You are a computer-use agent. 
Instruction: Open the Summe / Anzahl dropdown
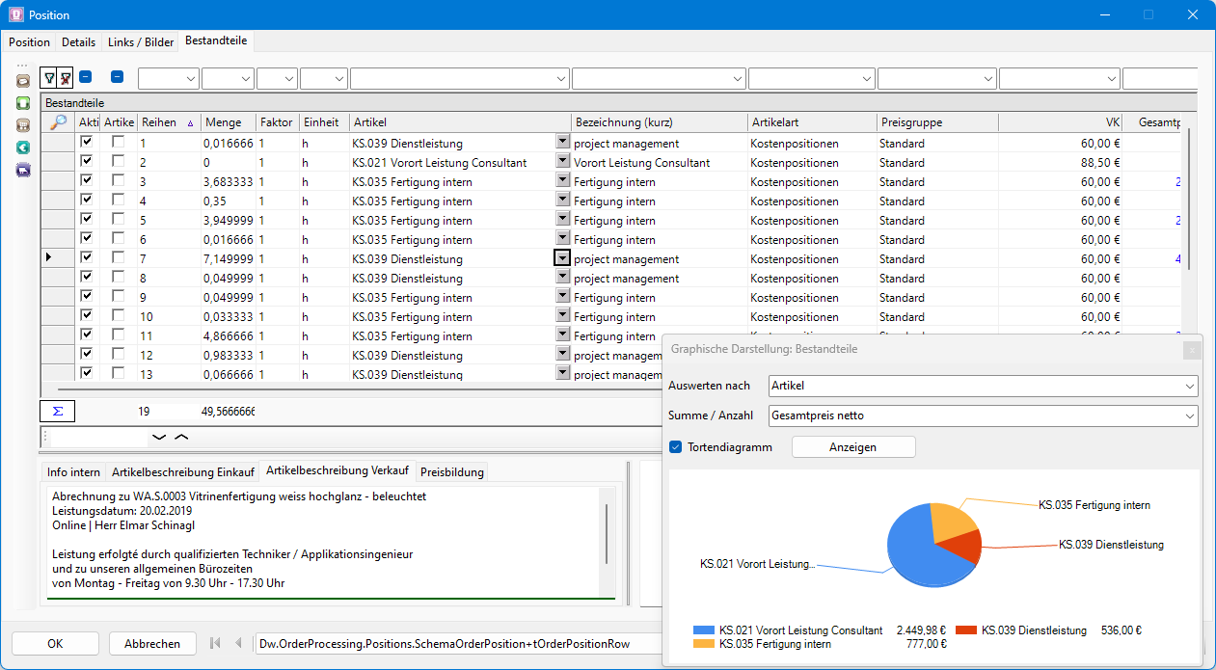(983, 415)
